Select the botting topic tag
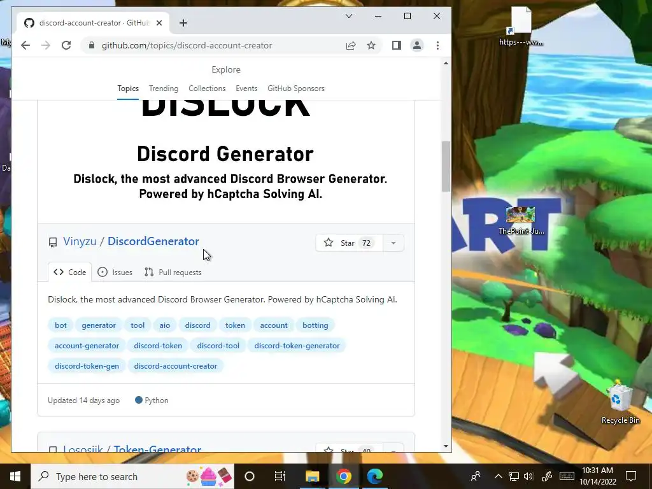 [315, 325]
